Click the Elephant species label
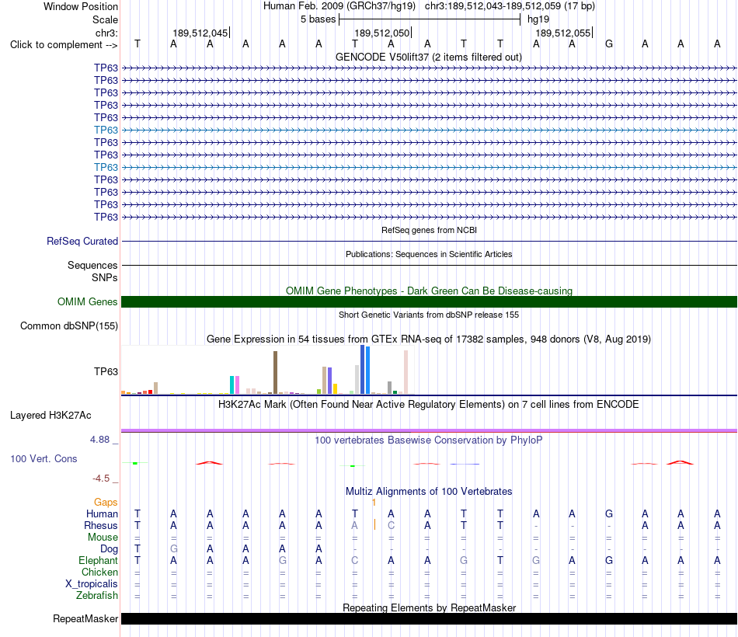738x637 pixels. (x=98, y=560)
